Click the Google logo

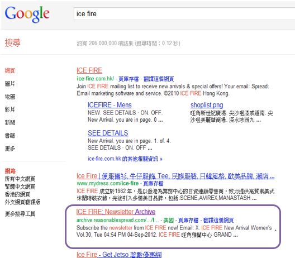click(x=27, y=14)
